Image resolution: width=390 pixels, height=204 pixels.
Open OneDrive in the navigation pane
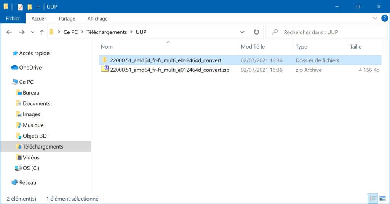pos(30,68)
